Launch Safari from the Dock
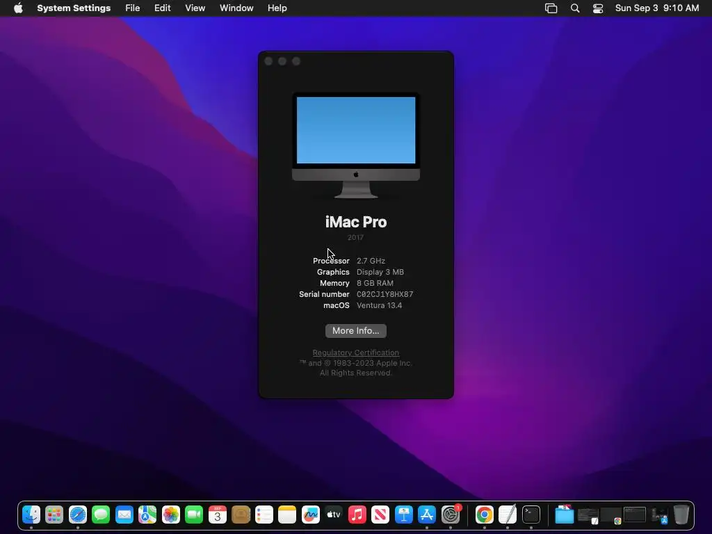The height and width of the screenshot is (534, 712). pyautogui.click(x=78, y=515)
